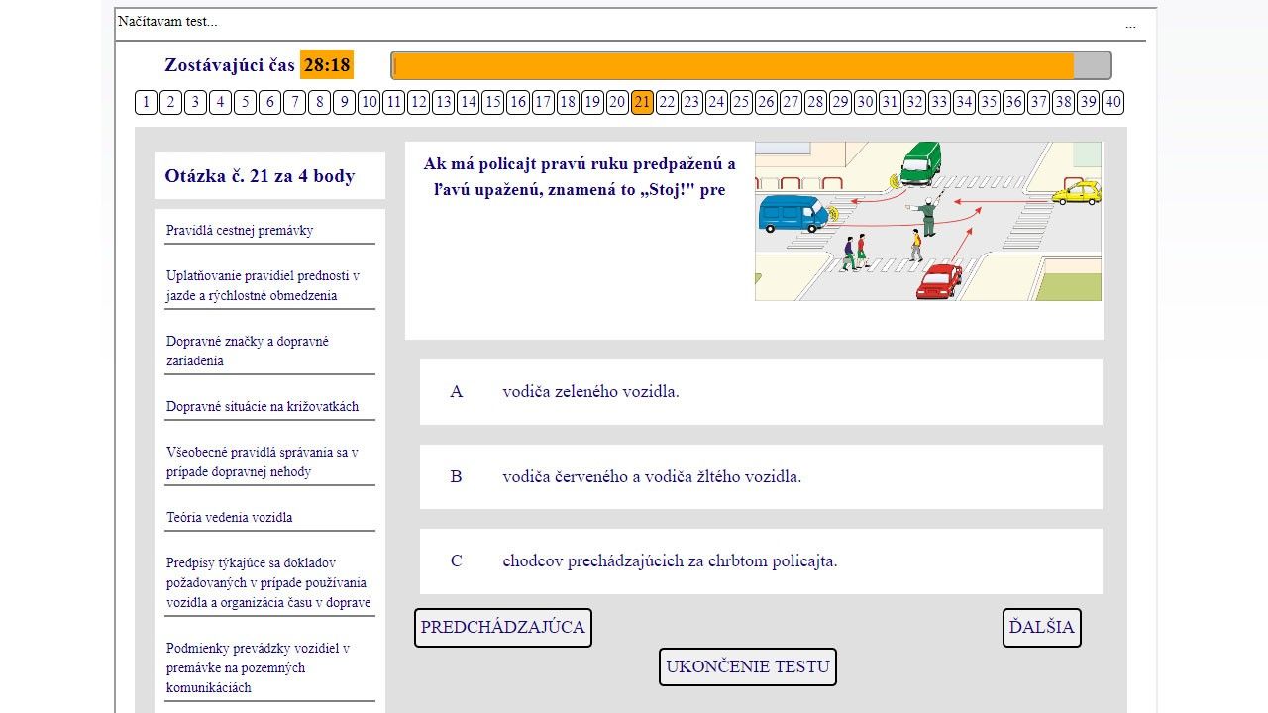Open Uplatňovanie pravidiel prednosti v jazde category
Screen dimensions: 1268x713
(x=263, y=285)
